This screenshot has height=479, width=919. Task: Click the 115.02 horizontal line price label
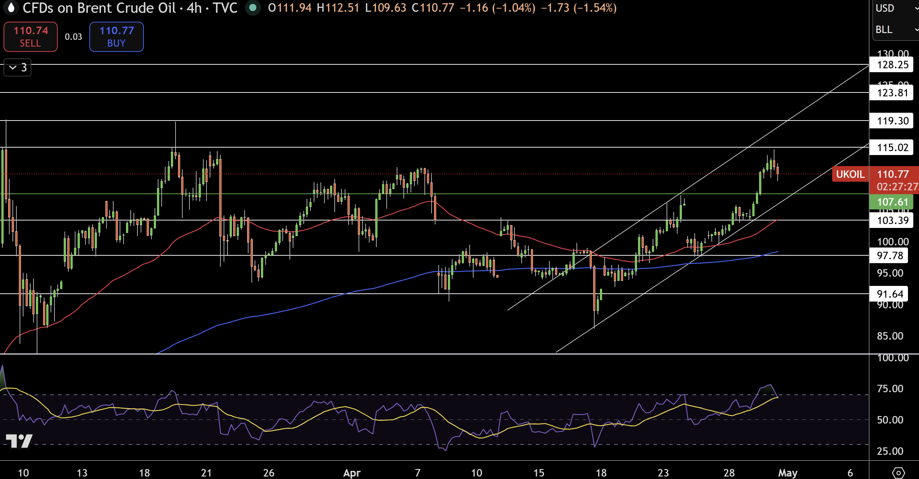tap(892, 148)
